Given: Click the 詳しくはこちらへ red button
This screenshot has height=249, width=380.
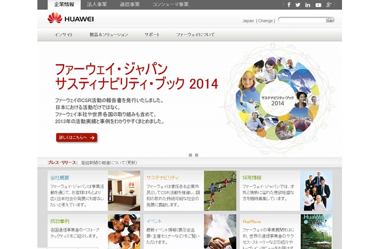Looking at the screenshot, I should tap(77, 138).
